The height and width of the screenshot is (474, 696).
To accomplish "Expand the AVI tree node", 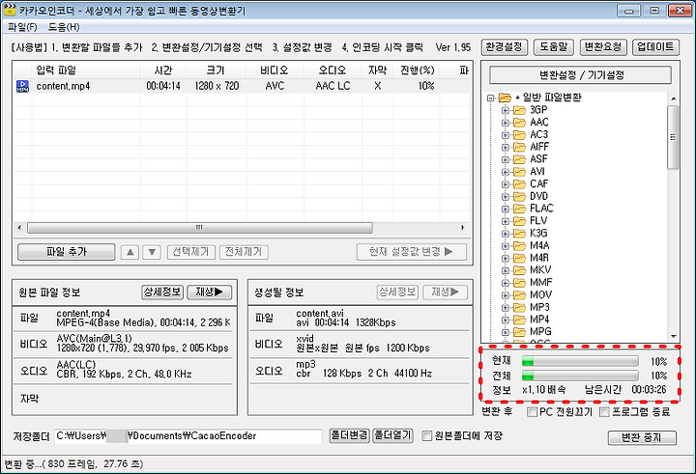I will (506, 172).
